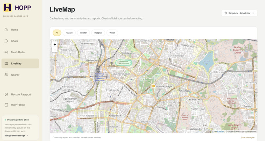Click the Shanti Nagar label on map
Image resolution: width=265 pixels, height=141 pixels.
click(149, 122)
